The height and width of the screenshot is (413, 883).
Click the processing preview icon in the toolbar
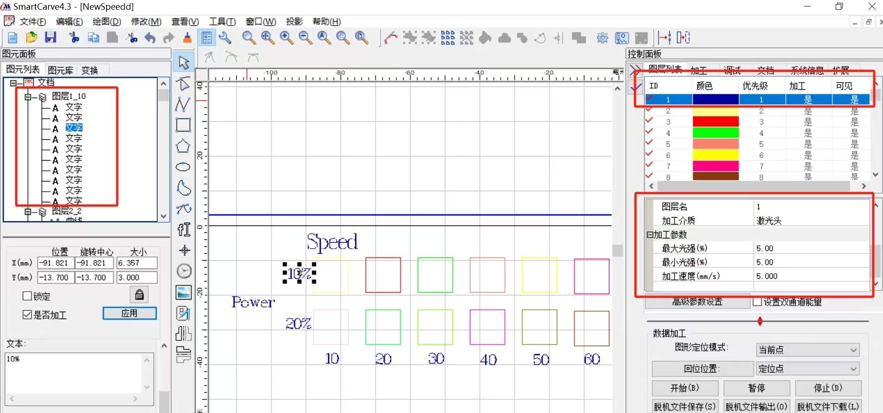[x=622, y=38]
